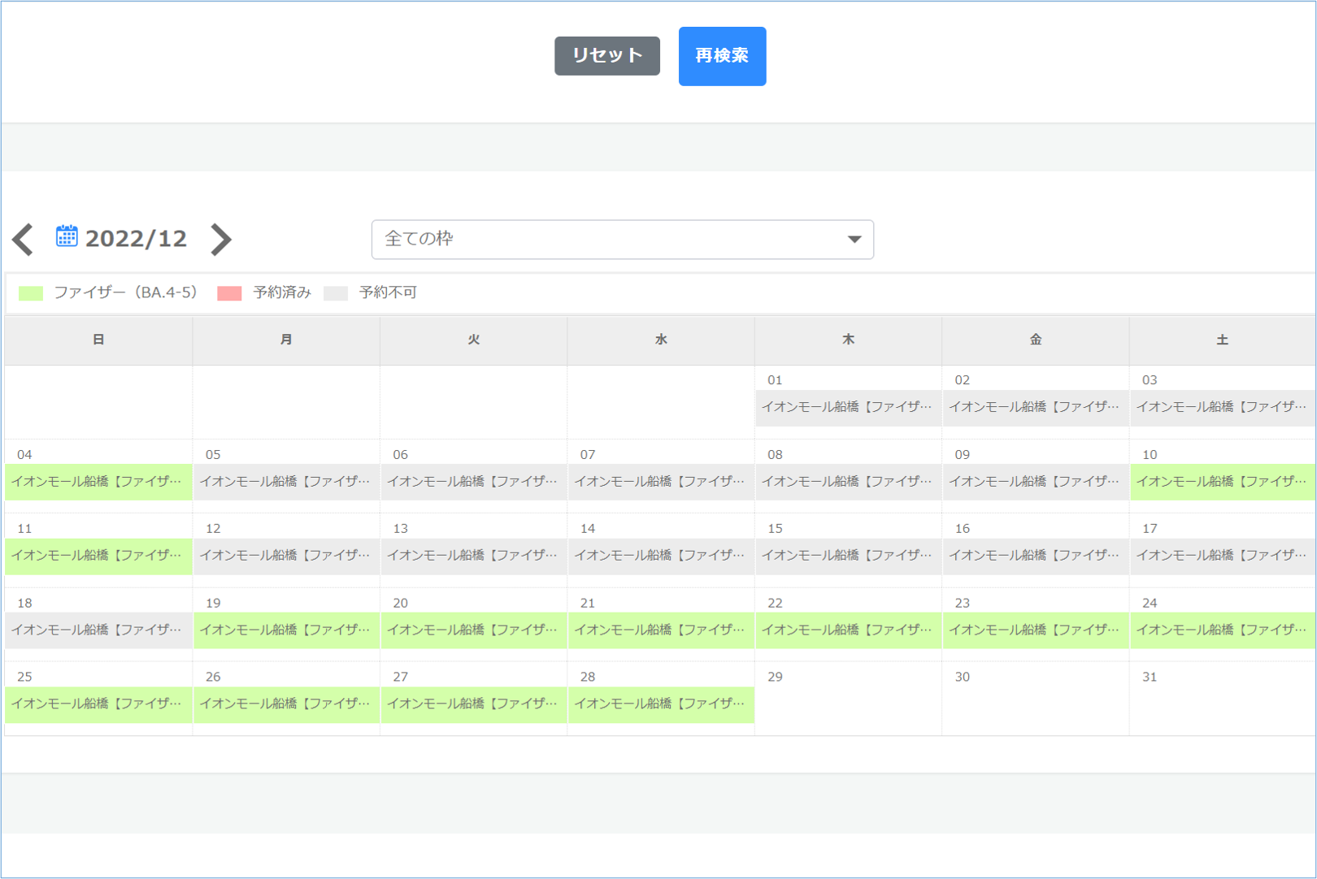Click the 2022/12 month label
The width and height of the screenshot is (1317, 879).
[x=136, y=239]
